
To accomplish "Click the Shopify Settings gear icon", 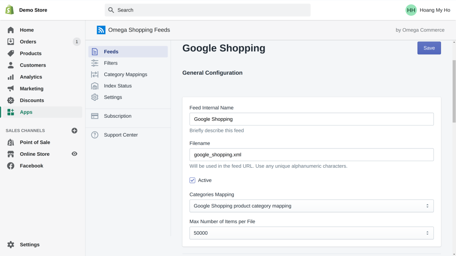I will click(11, 244).
